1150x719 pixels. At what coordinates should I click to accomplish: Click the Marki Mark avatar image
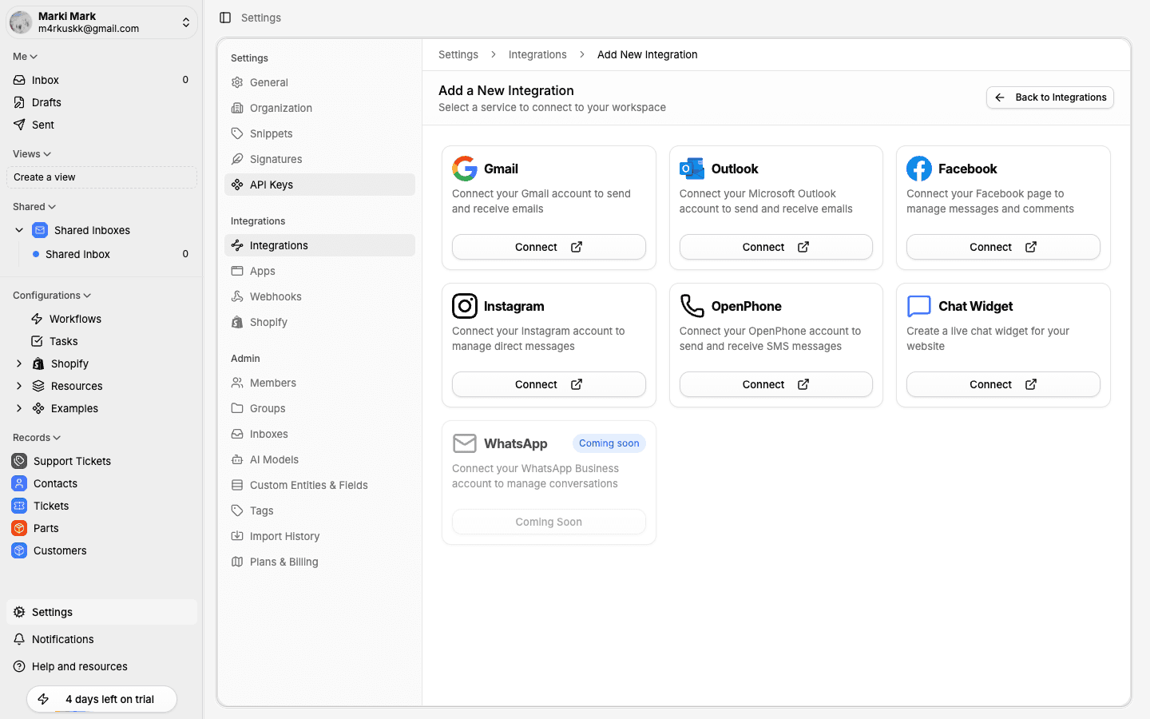[21, 22]
